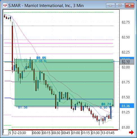Click the 82.00 price scale label
Screen dimensions: 137x138
click(126, 67)
